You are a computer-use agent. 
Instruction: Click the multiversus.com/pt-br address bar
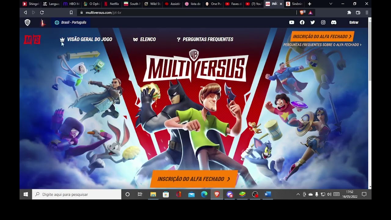[186, 13]
